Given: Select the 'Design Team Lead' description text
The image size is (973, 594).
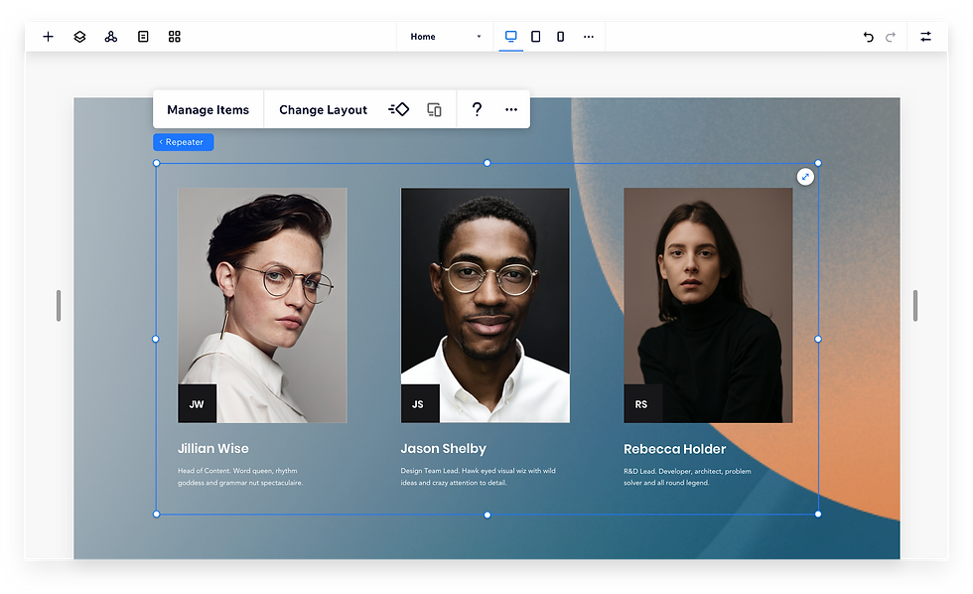Looking at the screenshot, I should click(x=478, y=477).
